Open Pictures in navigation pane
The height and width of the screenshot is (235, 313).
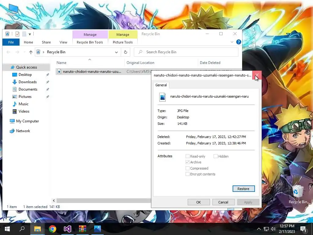25,96
